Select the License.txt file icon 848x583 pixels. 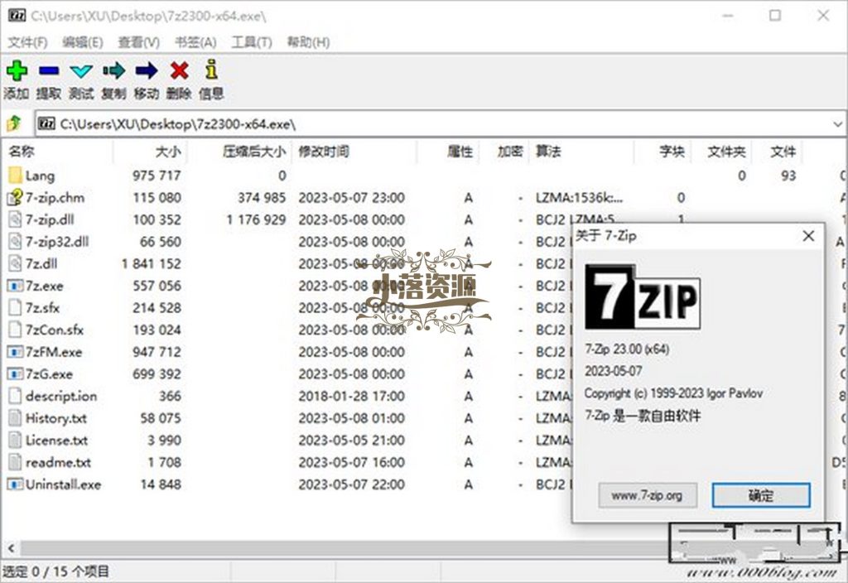[15, 441]
